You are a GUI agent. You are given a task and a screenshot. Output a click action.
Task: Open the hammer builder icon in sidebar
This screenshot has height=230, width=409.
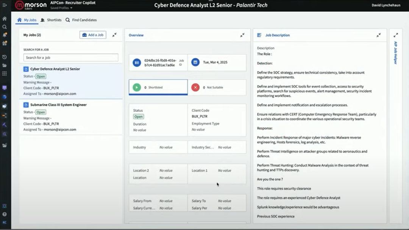point(5,125)
